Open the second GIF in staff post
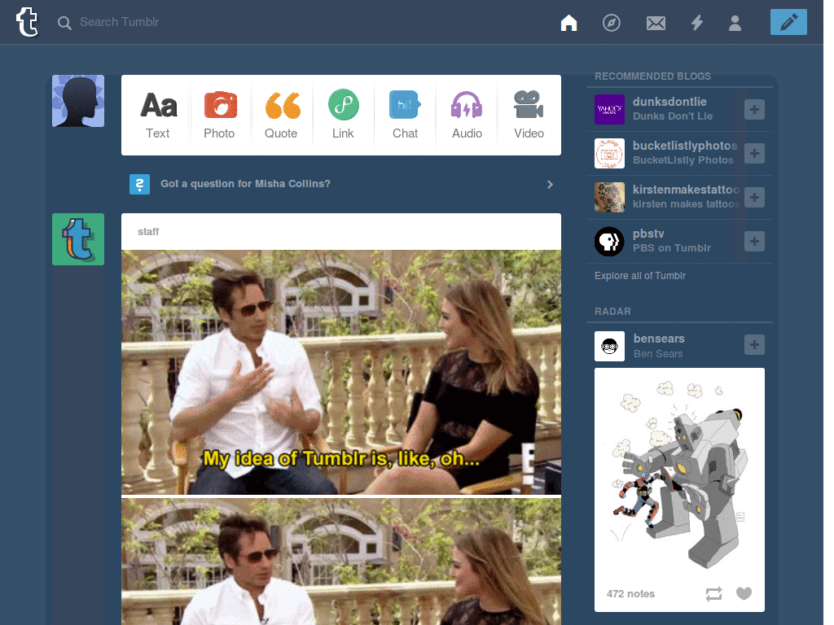Viewport: 834px width, 625px height. pos(341,562)
